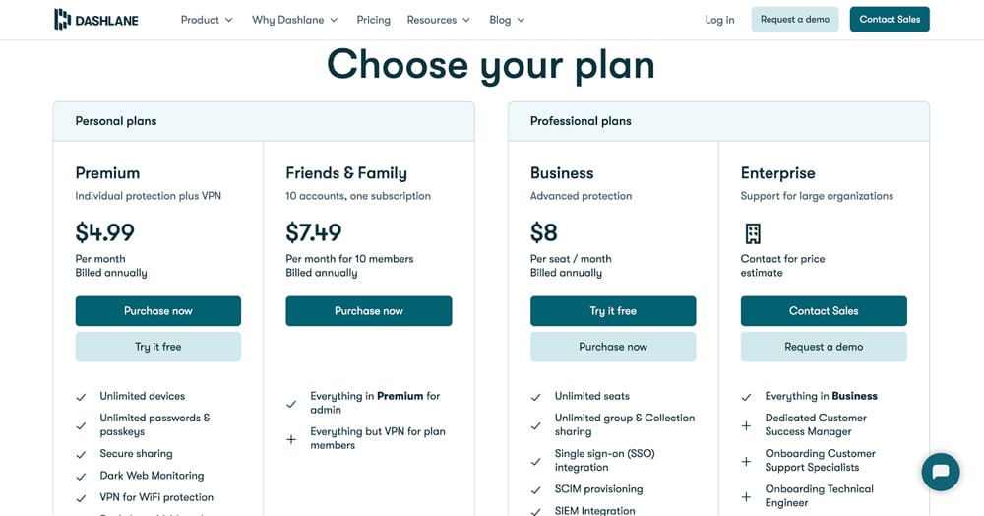Expand the Blog menu

(507, 20)
